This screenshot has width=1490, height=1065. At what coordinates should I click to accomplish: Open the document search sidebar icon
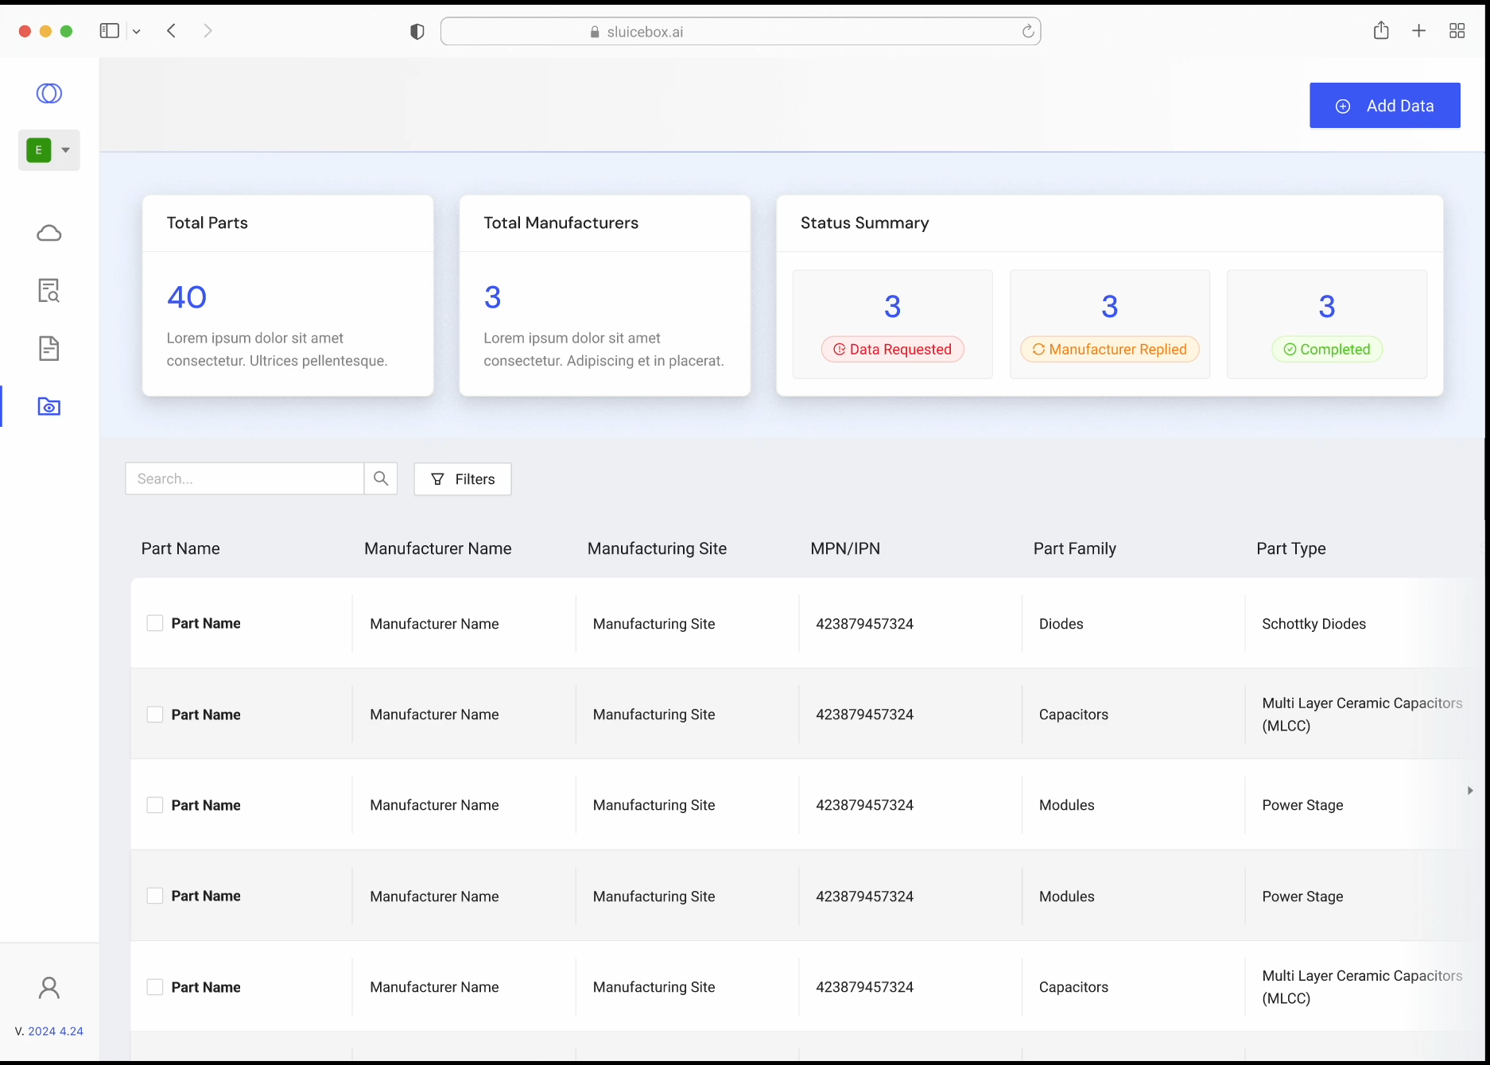coord(49,290)
